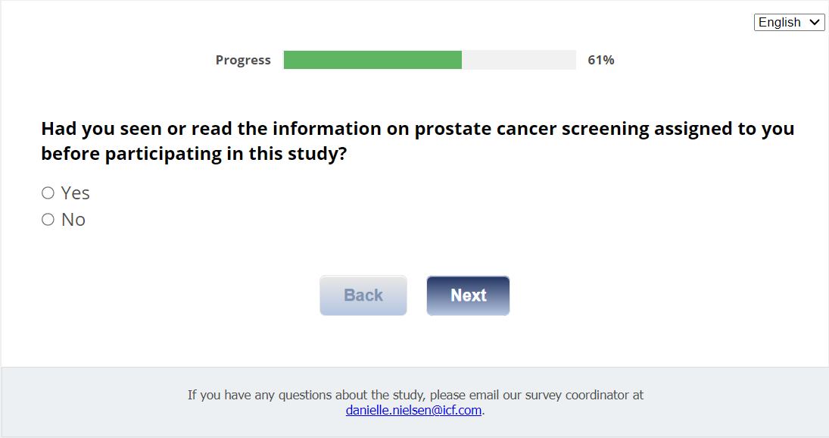Click the "Yes" answer label text
Viewport: 829px width, 438px height.
(x=76, y=193)
